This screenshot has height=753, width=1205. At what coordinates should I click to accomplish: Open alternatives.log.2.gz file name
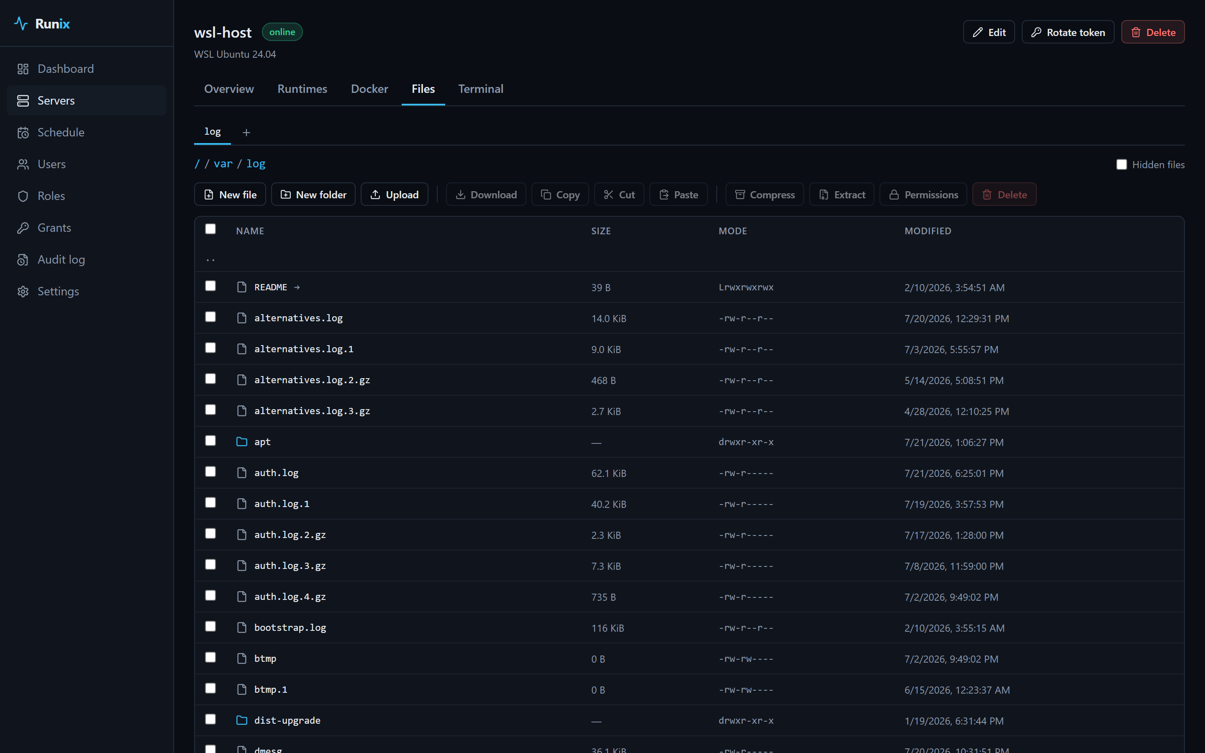point(312,380)
